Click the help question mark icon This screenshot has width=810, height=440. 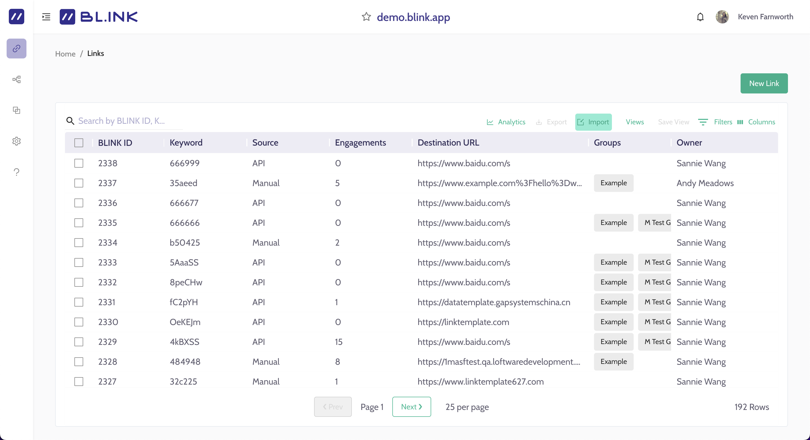pos(16,172)
